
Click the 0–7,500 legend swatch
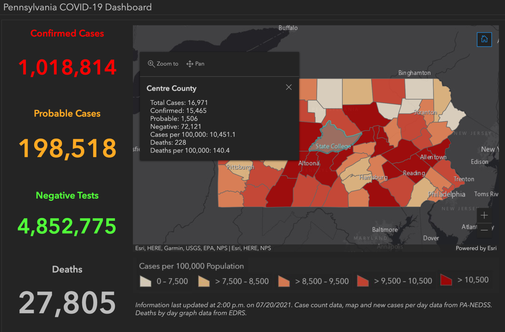click(145, 281)
